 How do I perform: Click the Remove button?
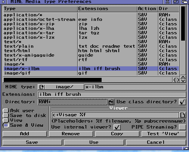click(71, 134)
